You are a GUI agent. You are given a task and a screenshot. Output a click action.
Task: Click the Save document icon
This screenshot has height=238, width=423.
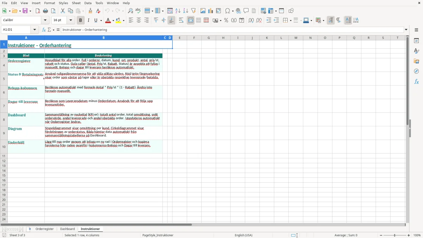[25, 11]
